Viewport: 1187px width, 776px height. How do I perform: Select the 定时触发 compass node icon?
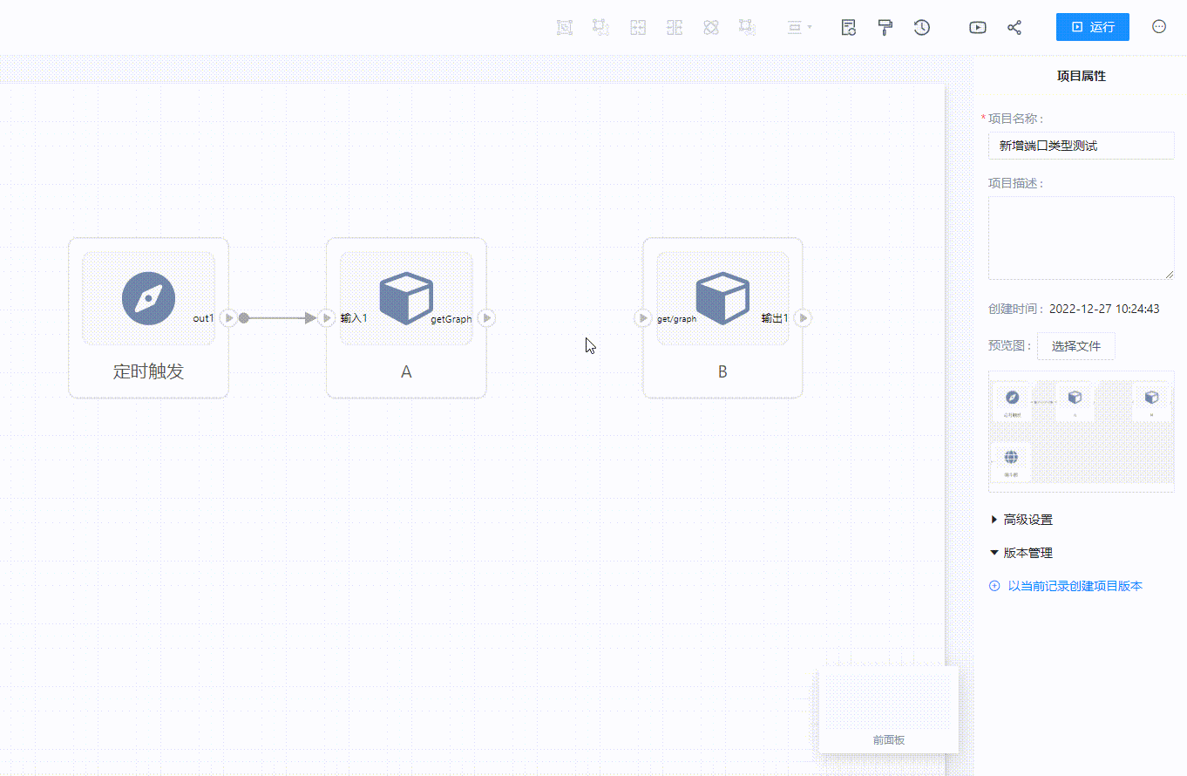click(148, 298)
